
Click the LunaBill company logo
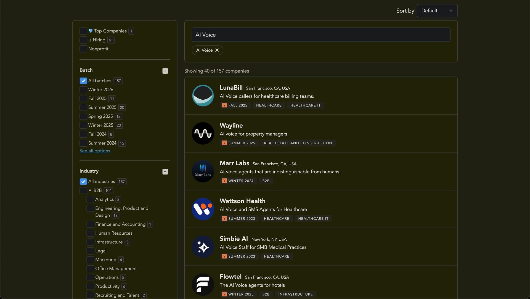tap(203, 96)
